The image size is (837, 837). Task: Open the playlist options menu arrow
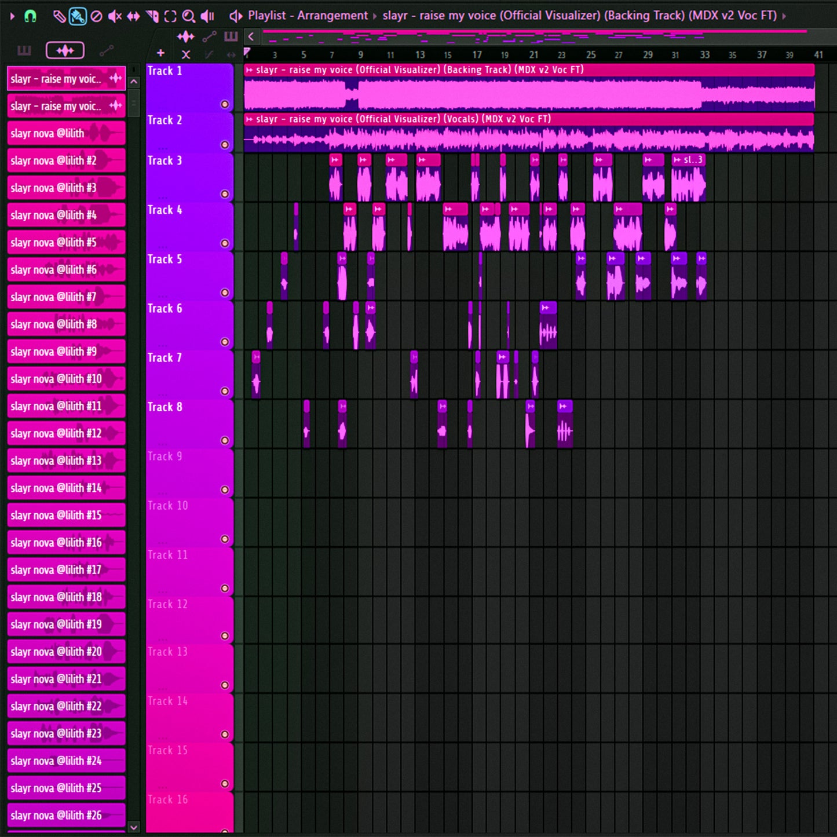click(12, 16)
